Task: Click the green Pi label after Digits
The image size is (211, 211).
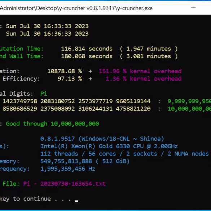Action: [x=44, y=94]
